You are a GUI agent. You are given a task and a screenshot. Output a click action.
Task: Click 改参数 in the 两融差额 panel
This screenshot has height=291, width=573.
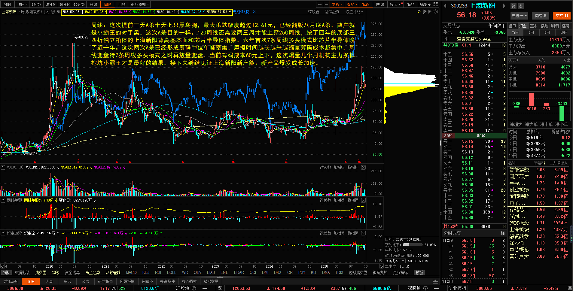point(325,200)
